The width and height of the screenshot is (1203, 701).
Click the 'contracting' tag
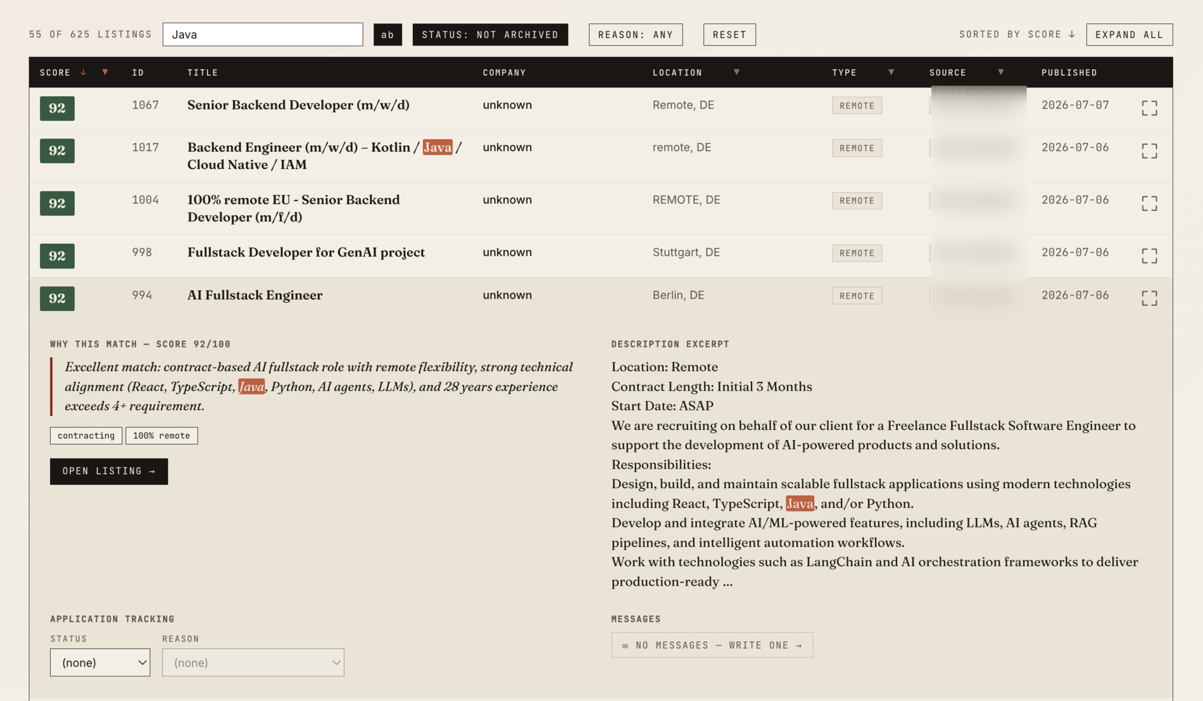pos(86,436)
